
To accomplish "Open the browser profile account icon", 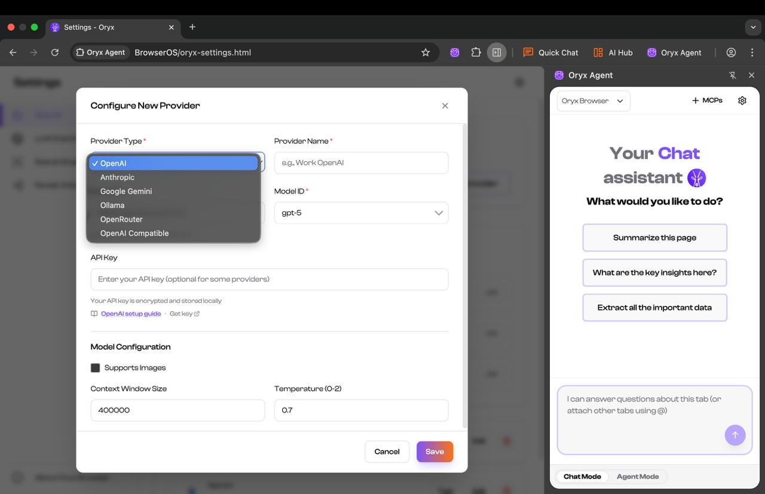I will pyautogui.click(x=730, y=53).
